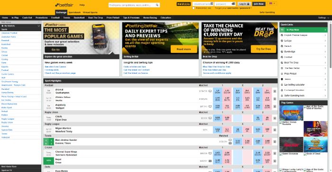Click the market info icon on Nepal v Oman row

point(275,161)
